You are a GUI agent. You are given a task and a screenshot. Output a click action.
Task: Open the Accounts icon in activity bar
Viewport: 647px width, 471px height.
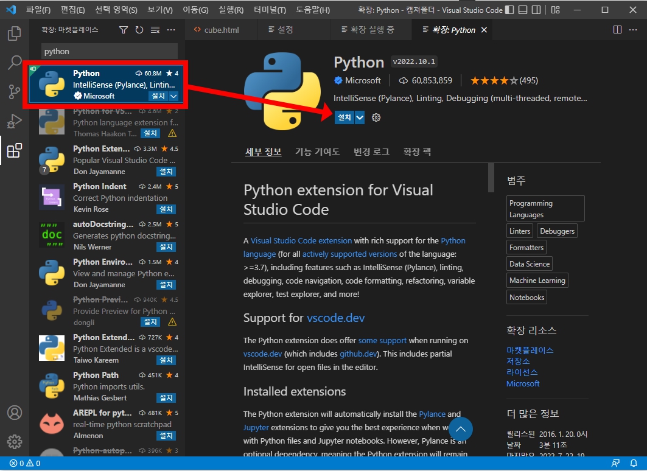[x=15, y=413]
